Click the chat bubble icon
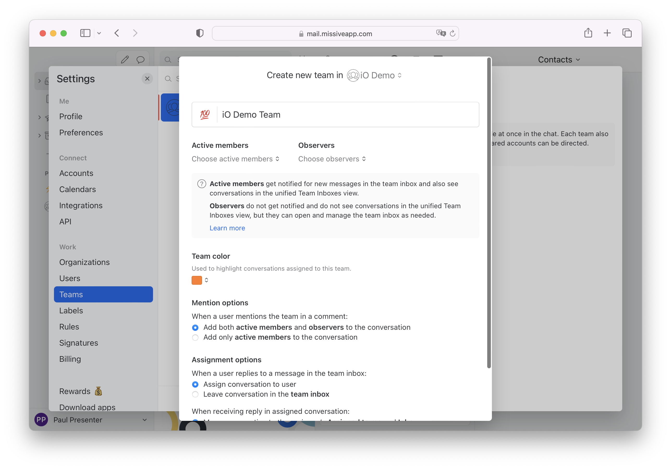671x469 pixels. (x=141, y=60)
